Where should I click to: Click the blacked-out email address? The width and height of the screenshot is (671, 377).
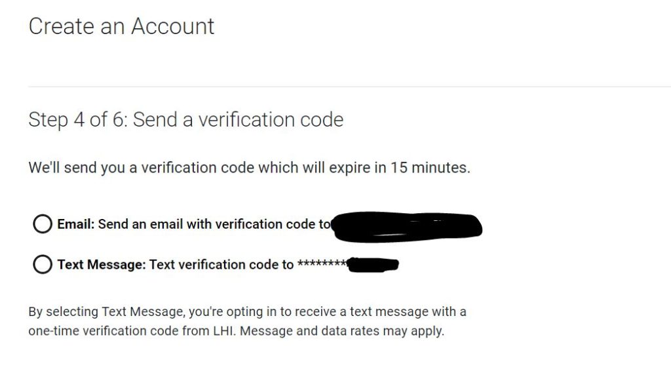coord(408,227)
